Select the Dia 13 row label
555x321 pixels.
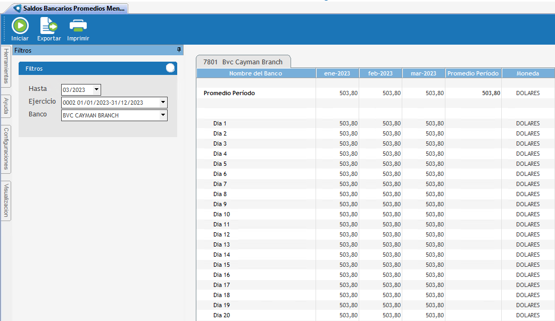[221, 244]
